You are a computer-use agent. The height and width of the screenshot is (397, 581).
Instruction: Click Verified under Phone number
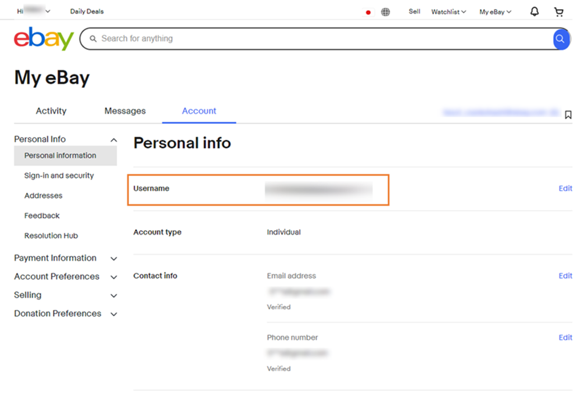click(x=279, y=369)
